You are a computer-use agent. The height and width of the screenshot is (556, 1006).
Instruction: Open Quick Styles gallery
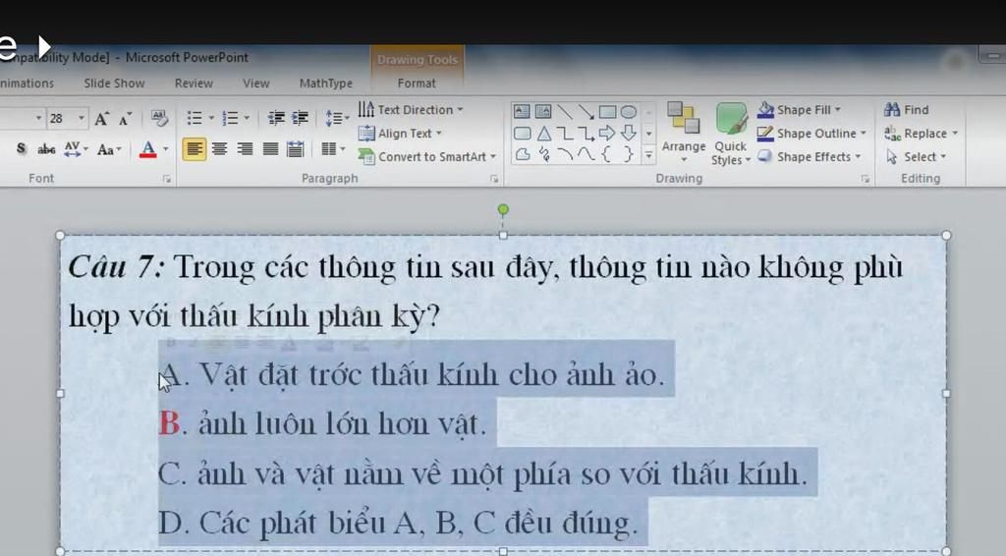[730, 135]
